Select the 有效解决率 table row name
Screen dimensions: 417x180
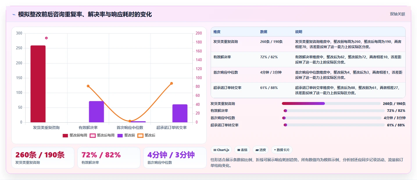(x=222, y=57)
